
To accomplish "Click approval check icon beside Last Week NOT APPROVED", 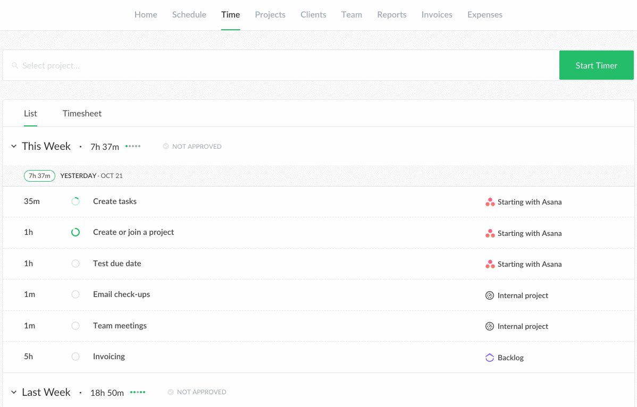I will pos(171,392).
